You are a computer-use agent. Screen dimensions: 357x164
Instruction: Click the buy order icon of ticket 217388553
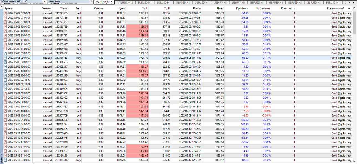[6, 58]
